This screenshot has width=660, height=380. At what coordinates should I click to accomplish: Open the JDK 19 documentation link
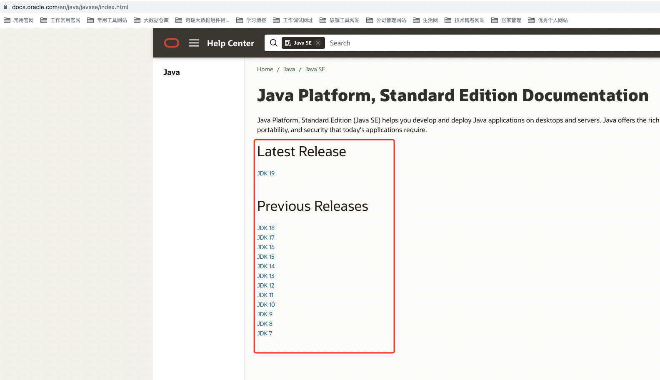(x=266, y=173)
